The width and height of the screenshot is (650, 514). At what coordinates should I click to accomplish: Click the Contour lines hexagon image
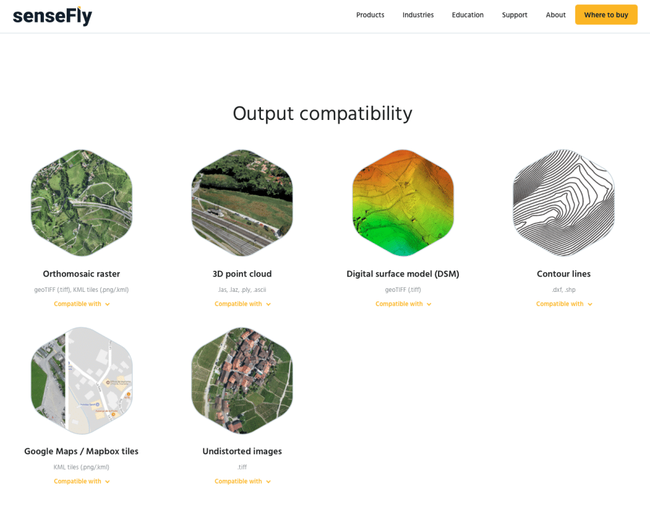pos(564,203)
